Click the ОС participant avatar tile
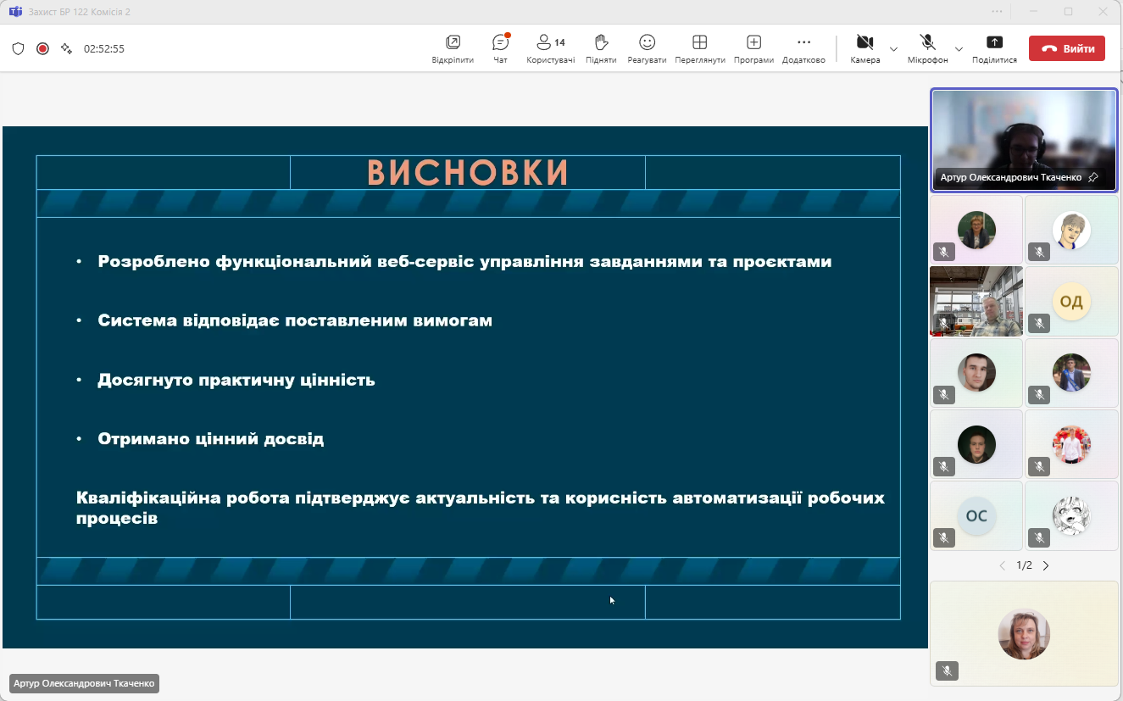Screen dimensions: 1123x701 (976, 516)
